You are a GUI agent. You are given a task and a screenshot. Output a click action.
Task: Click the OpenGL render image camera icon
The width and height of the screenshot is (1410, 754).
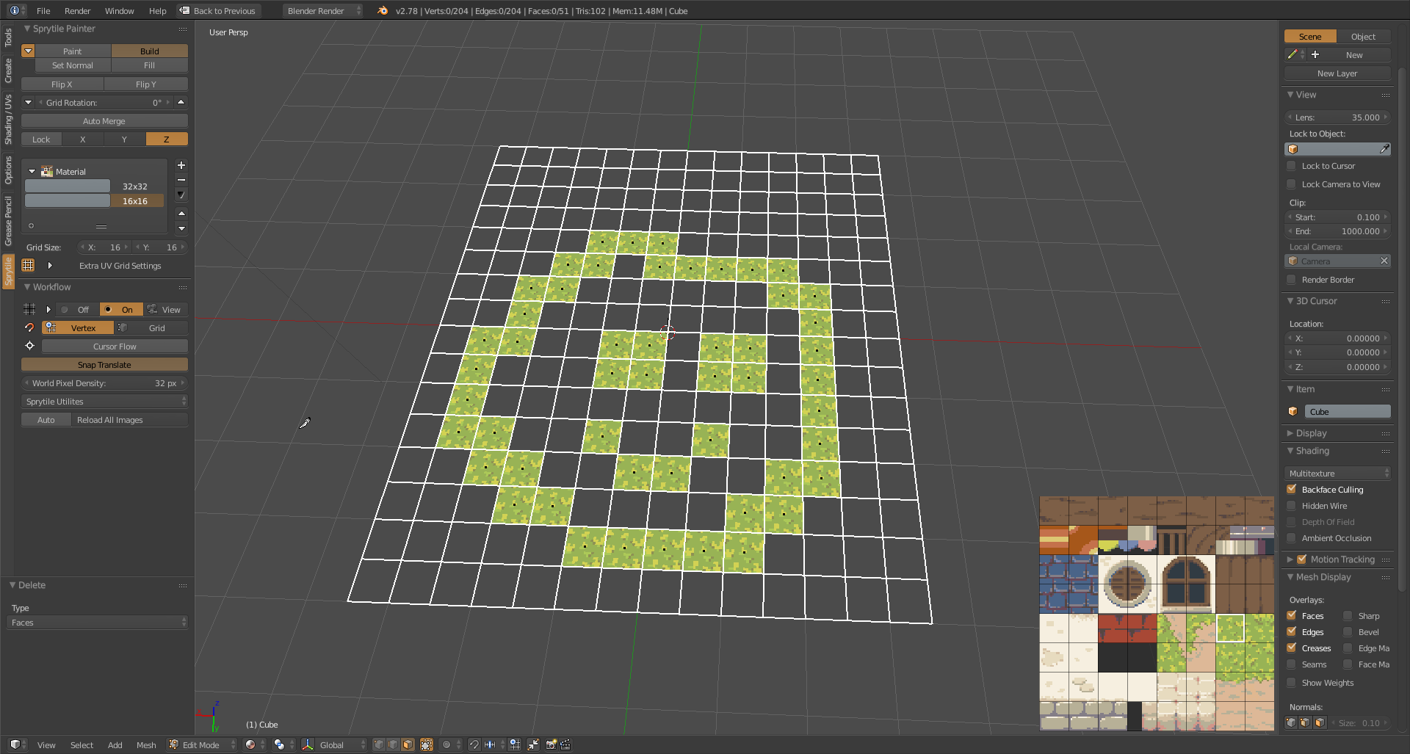552,744
